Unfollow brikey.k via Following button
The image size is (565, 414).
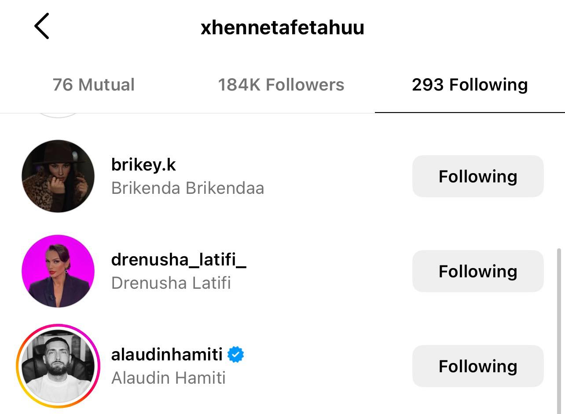tap(478, 176)
